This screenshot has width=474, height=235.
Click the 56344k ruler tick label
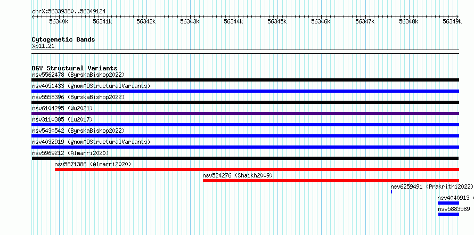(x=234, y=21)
